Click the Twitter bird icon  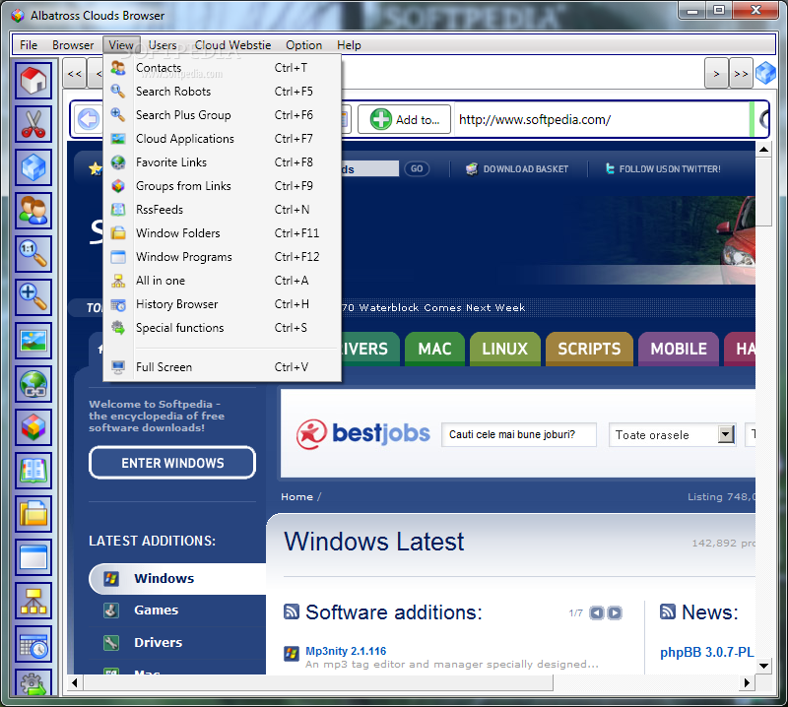[x=610, y=168]
